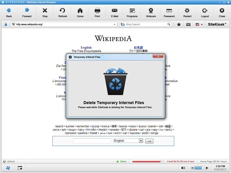
Task: Go to the Home page
Action: click(80, 13)
